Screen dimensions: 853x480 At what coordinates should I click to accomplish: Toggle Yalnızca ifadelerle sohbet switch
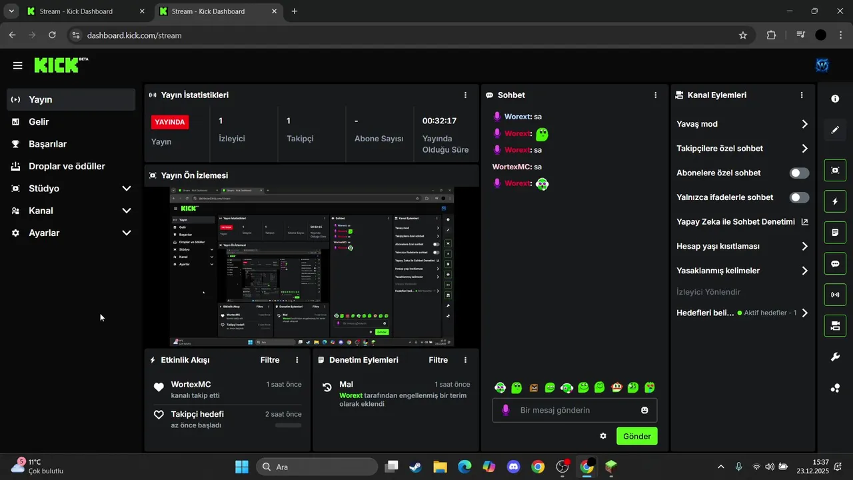point(800,197)
